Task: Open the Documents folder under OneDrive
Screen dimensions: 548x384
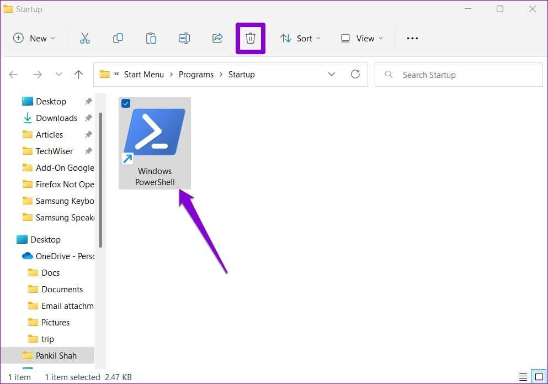Action: coord(62,289)
